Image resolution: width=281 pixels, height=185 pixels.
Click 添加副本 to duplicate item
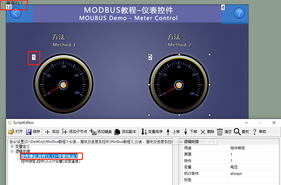(x=125, y=132)
